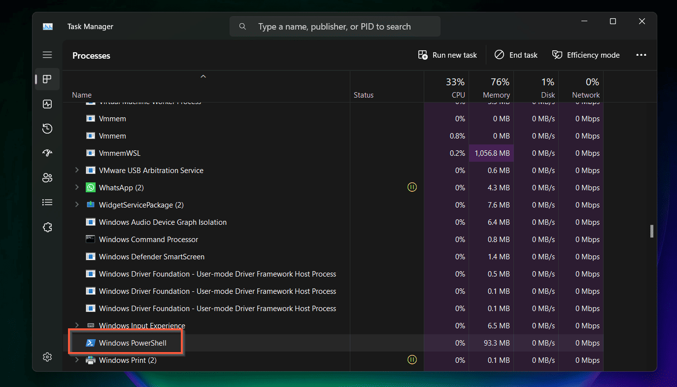Click Windows Print suspended status icon
The image size is (677, 387).
tap(412, 360)
